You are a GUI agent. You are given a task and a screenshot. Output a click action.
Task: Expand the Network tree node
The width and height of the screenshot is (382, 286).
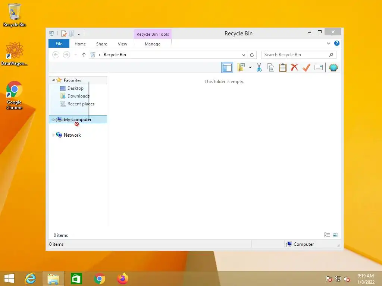[53, 135]
